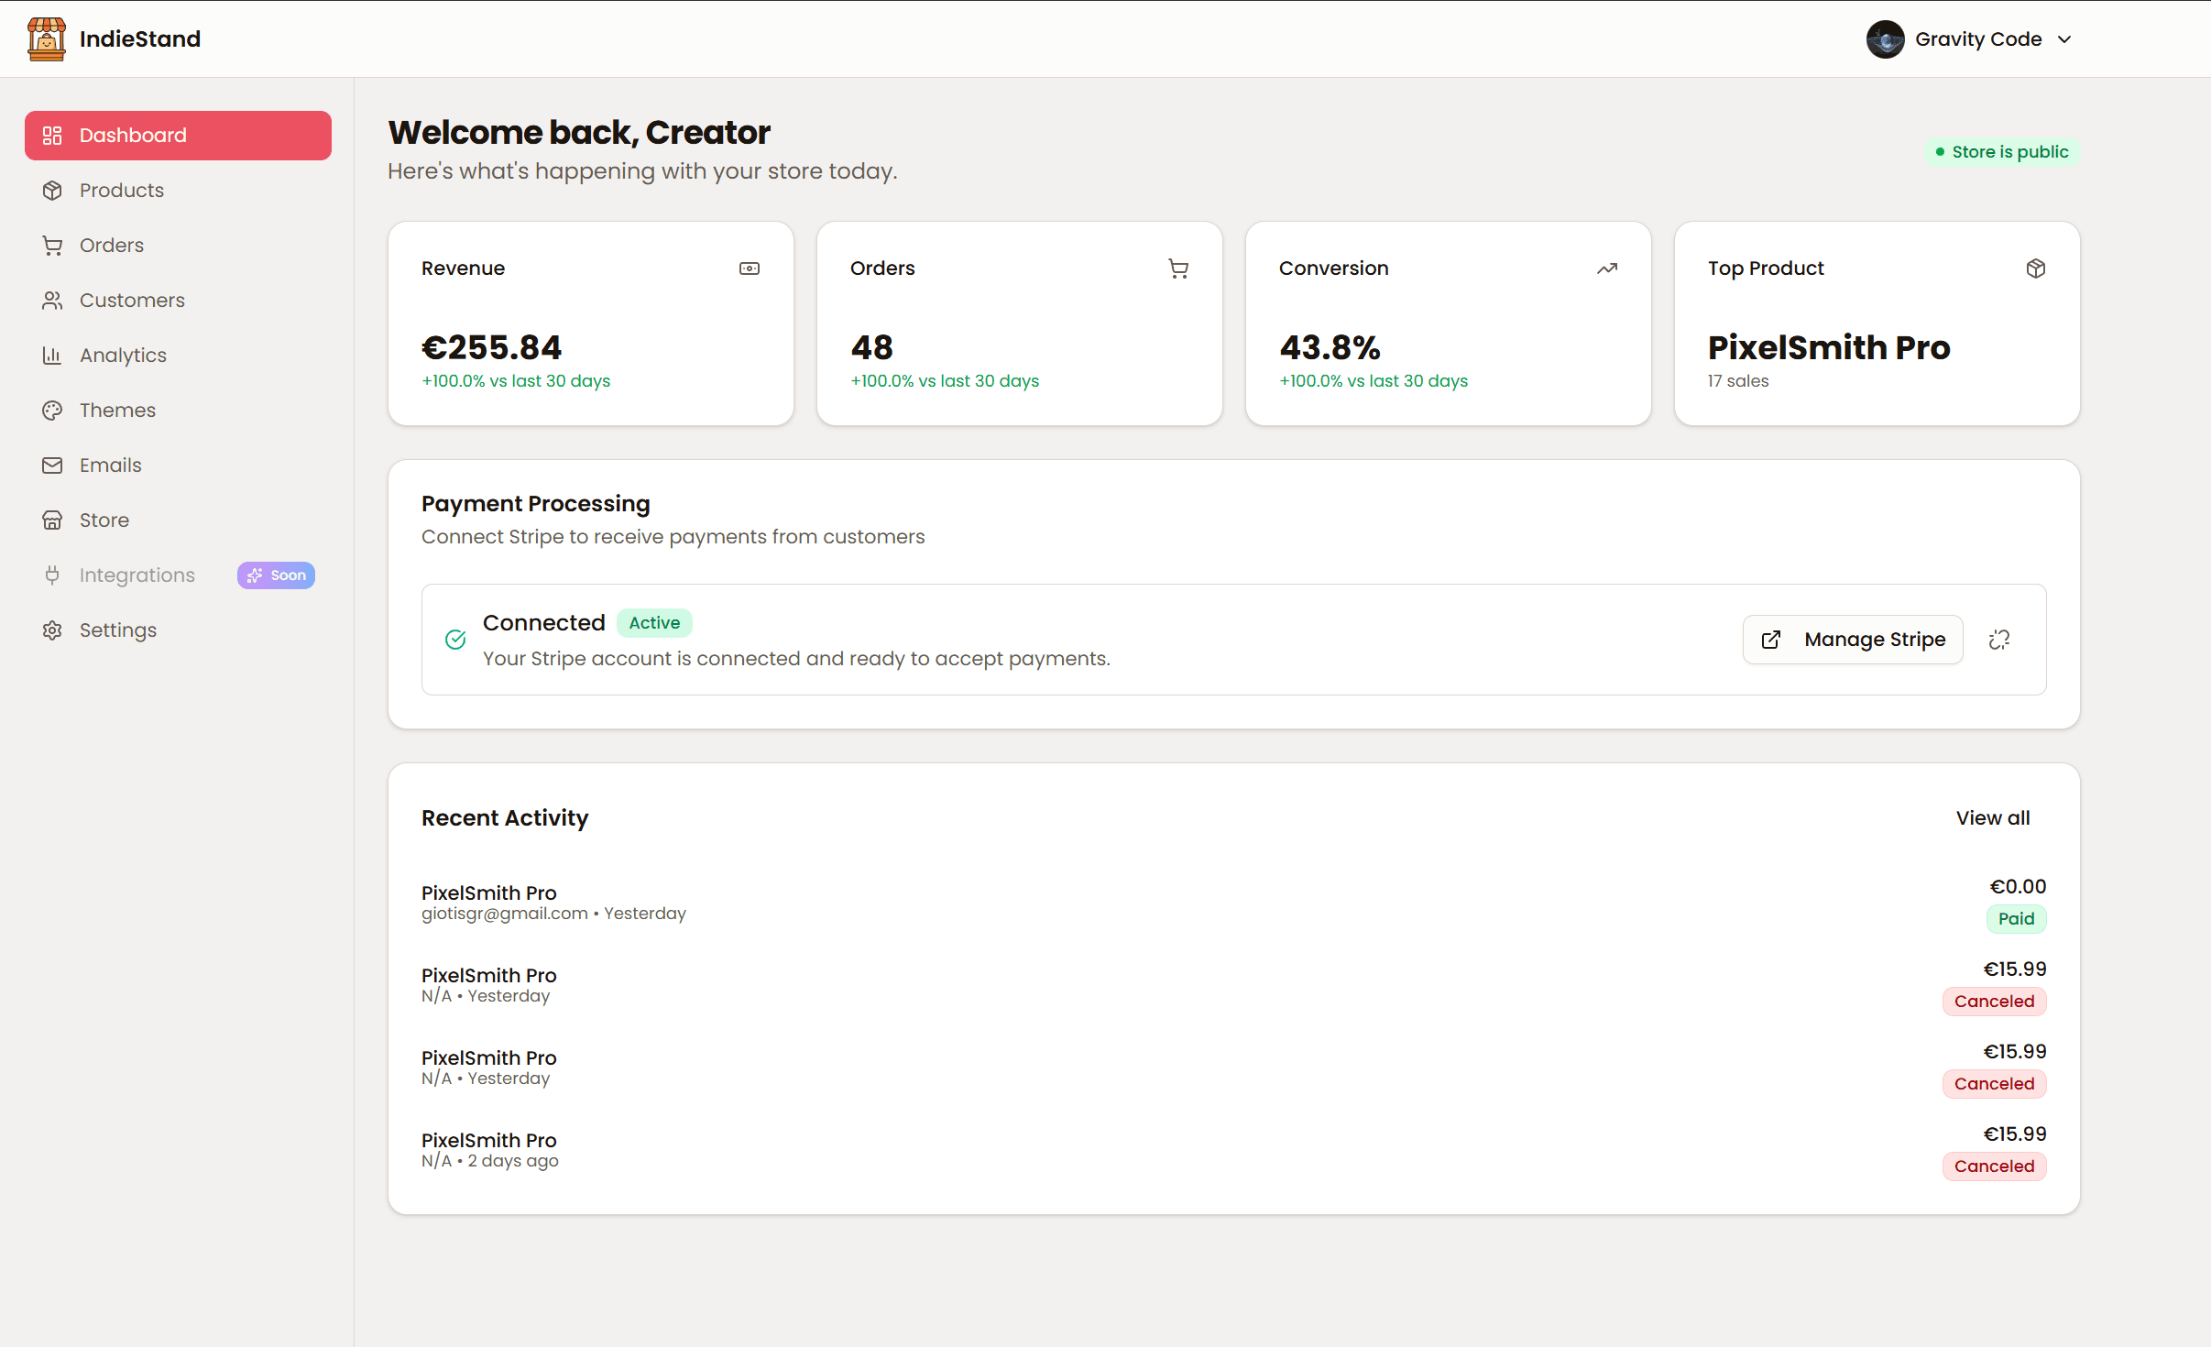The height and width of the screenshot is (1347, 2211).
Task: Click the Store is public status badge
Action: tap(2001, 152)
